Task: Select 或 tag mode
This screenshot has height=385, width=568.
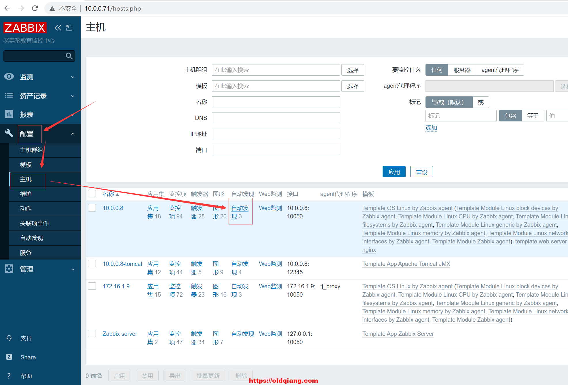Action: coord(480,102)
